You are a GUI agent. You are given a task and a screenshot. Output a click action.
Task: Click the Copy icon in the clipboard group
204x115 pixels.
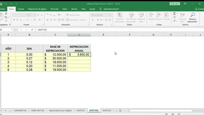pos(6,17)
